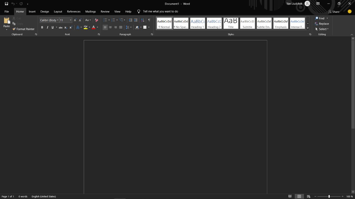Apply yellow text highlight color

pos(85,27)
